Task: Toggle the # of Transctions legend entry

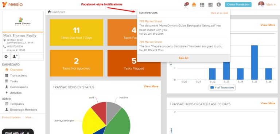Action: [x=222, y=88]
